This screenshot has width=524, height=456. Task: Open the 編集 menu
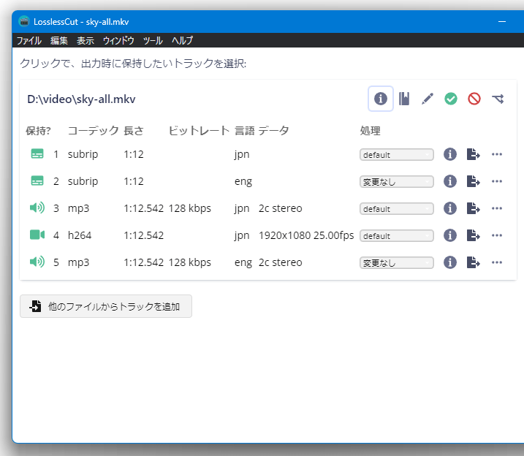pyautogui.click(x=59, y=40)
